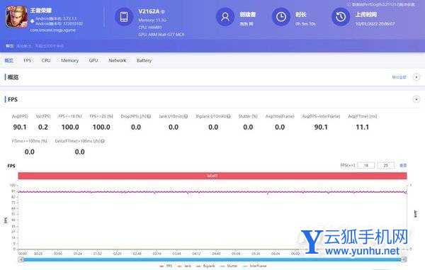Click the V2162A device name
This screenshot has height=270, width=425.
(x=149, y=11)
